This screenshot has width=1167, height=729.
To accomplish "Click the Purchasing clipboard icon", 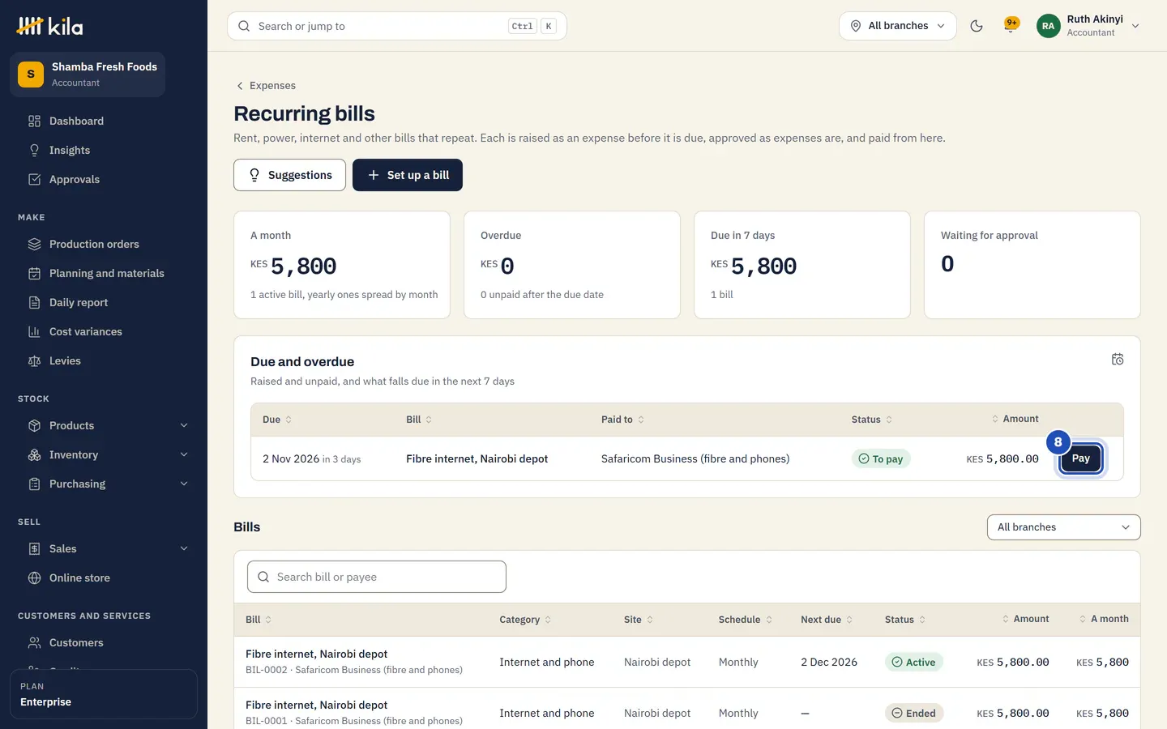I will [x=34, y=484].
